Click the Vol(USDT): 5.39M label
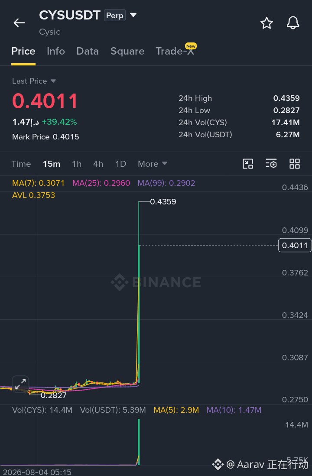312x476 pixels. [113, 410]
